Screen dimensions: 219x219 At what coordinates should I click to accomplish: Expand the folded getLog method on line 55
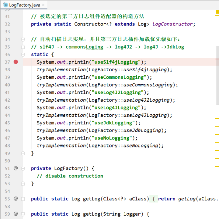23,199
